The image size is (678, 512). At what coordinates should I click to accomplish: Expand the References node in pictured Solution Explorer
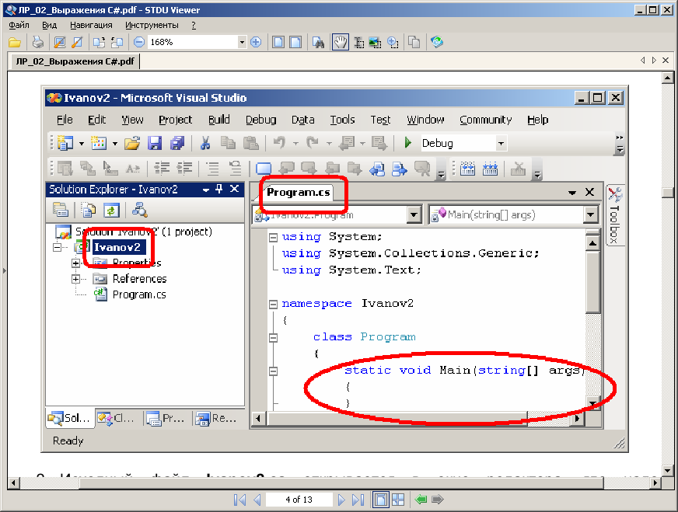[75, 279]
